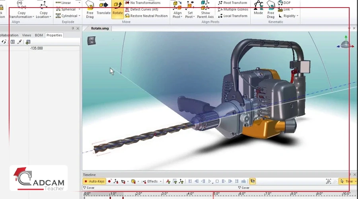Choose No Transformations
This screenshot has height=199, width=358.
143,3
